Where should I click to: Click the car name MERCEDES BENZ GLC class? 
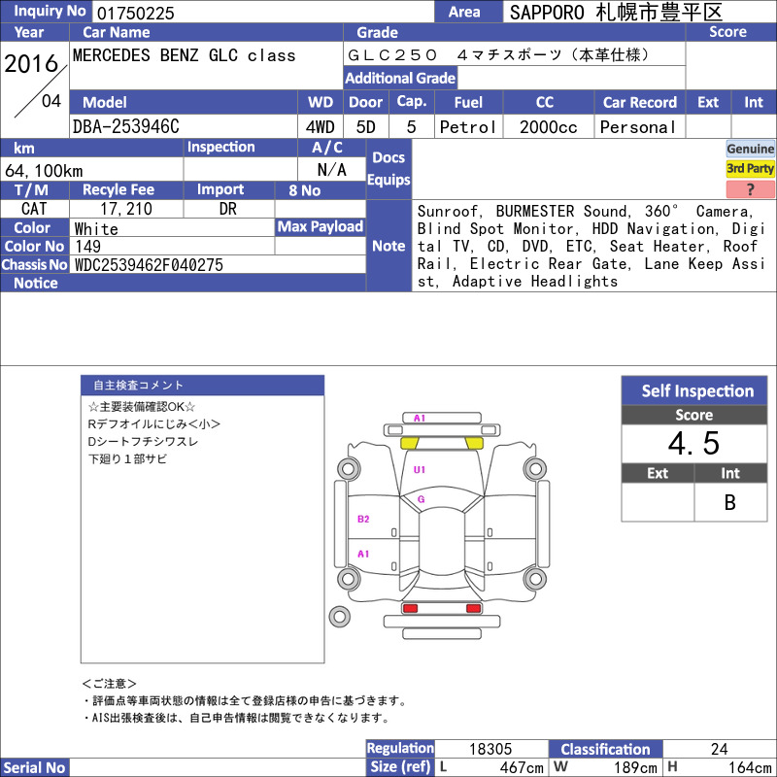(x=184, y=55)
